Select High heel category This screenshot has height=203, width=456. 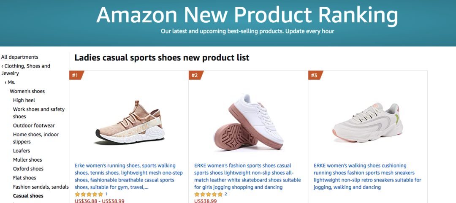point(24,100)
